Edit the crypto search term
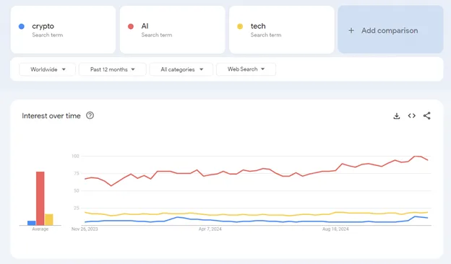Image resolution: width=451 pixels, height=264 pixels. pos(63,30)
